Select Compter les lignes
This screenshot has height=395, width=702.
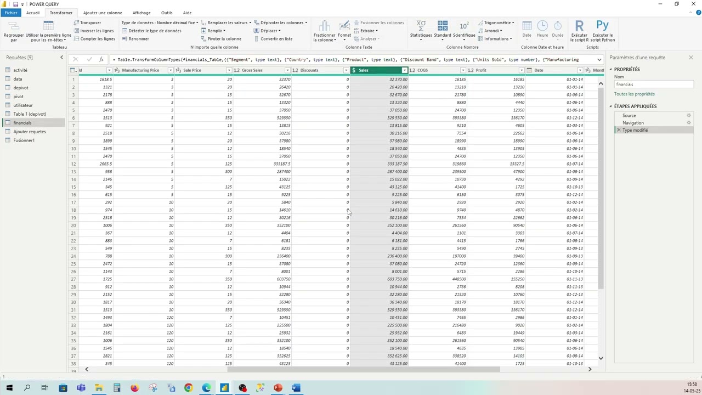(94, 39)
